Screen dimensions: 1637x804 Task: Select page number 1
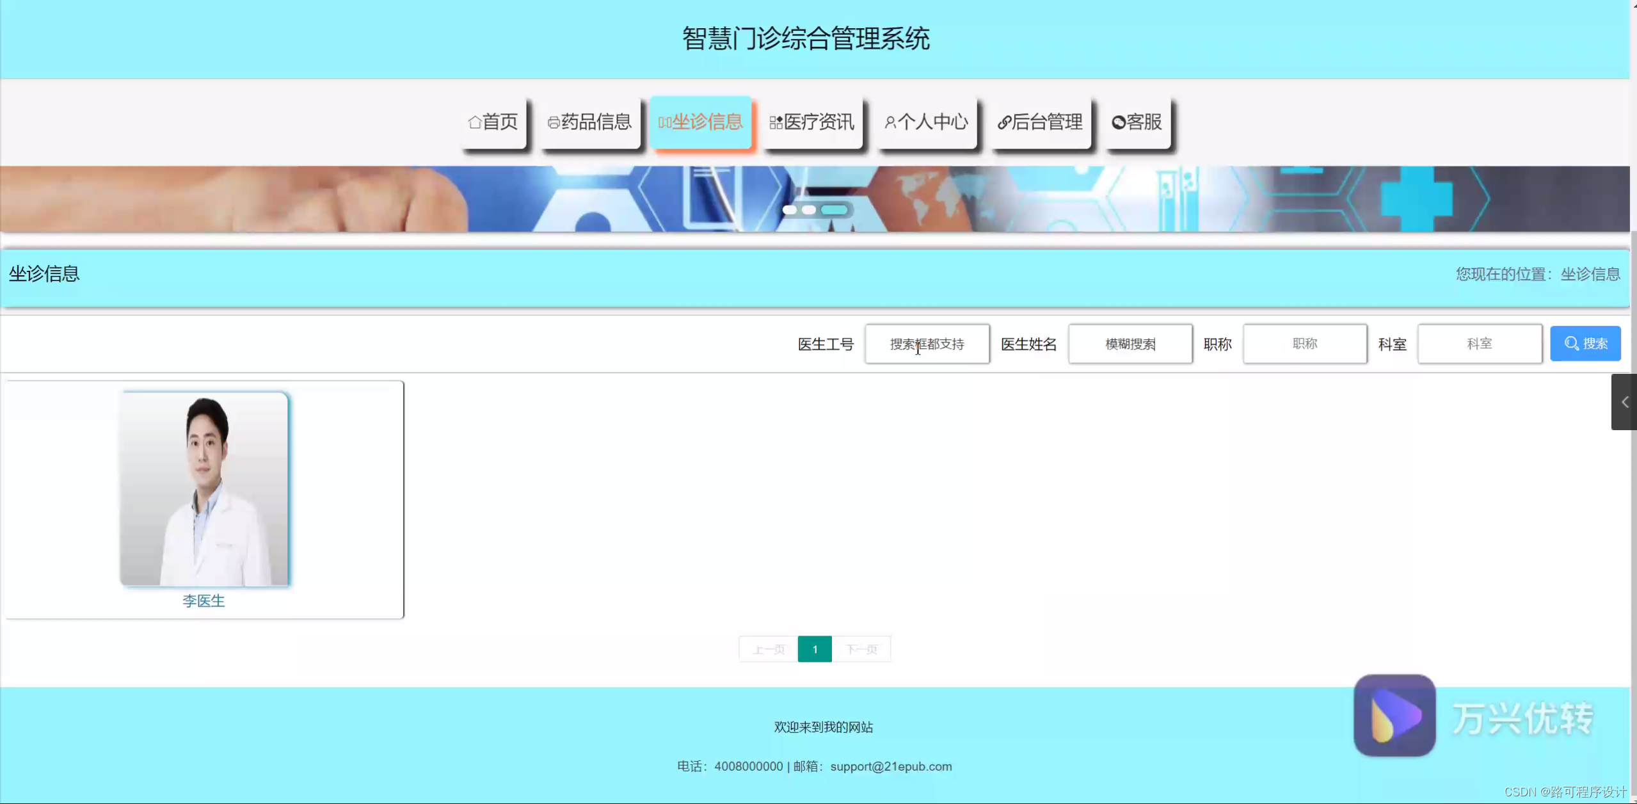pos(814,648)
